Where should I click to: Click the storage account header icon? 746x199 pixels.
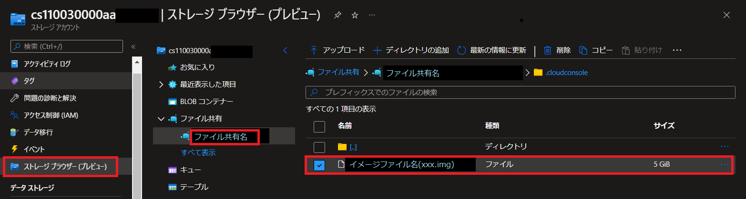[18, 19]
